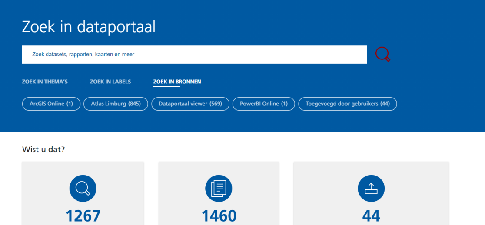The image size is (485, 225).
Task: Click the 'Zoek in dataportaal' title
Action: 89,27
